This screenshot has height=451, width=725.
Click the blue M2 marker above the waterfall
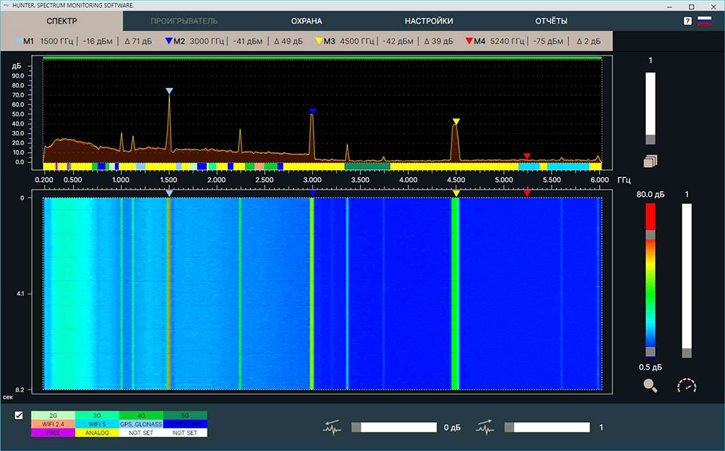pyautogui.click(x=312, y=193)
